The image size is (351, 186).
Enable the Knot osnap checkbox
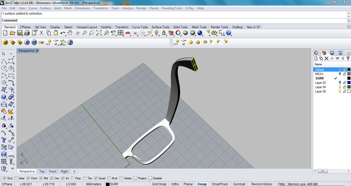click(109, 178)
